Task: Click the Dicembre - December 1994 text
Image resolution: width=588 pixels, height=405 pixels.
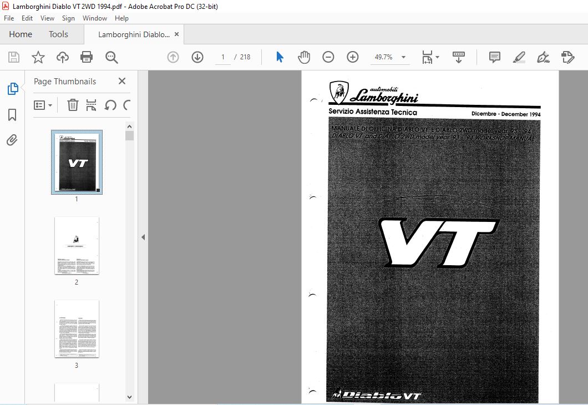Action: pyautogui.click(x=506, y=114)
